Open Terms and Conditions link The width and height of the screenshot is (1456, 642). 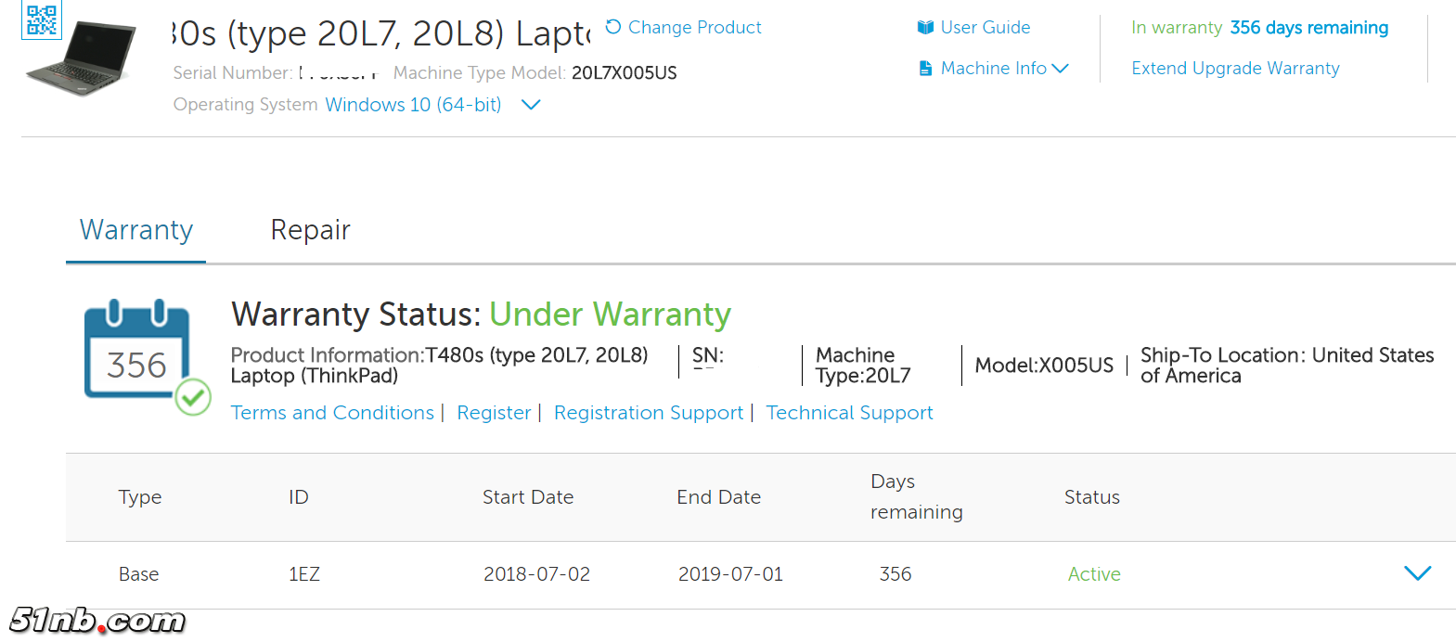pyautogui.click(x=332, y=413)
